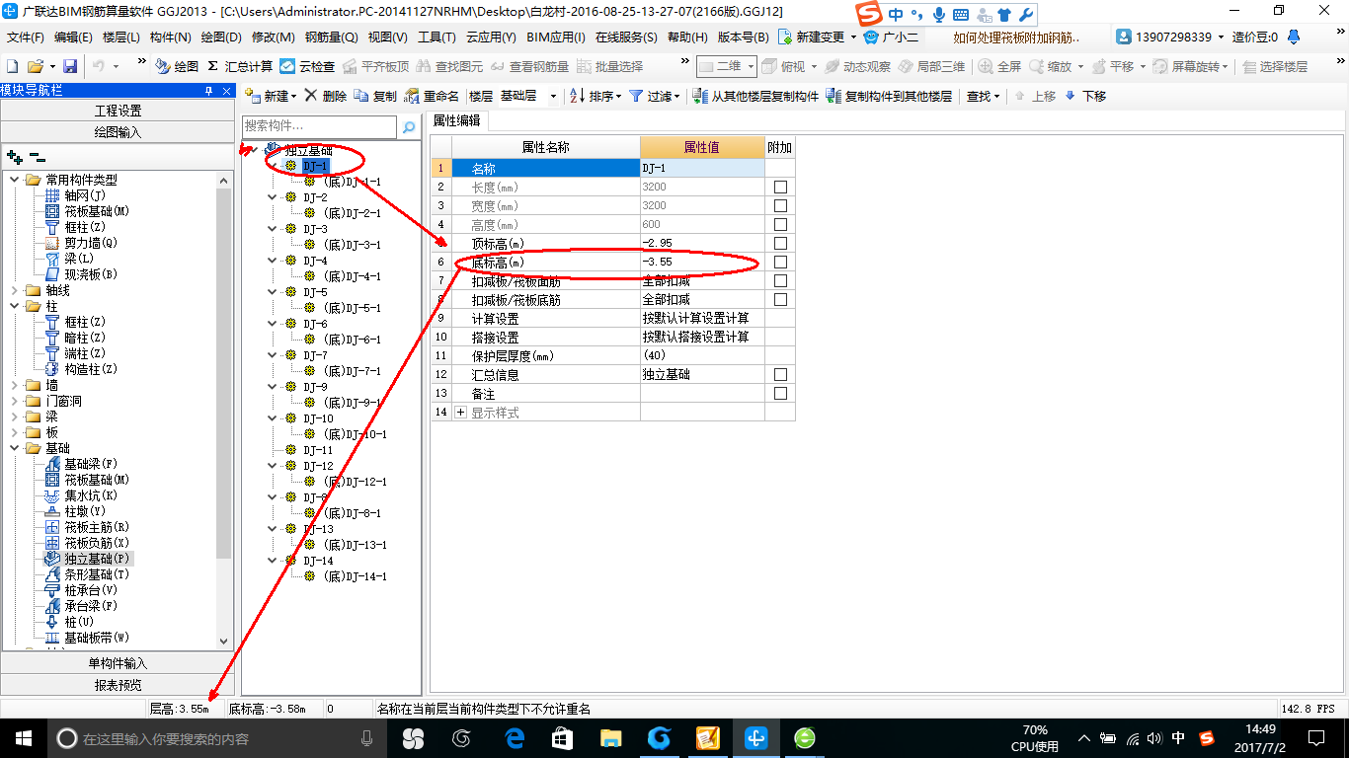This screenshot has width=1349, height=758.
Task: Toggle 附加 checkbox for 顶标高(m)
Action: click(780, 243)
